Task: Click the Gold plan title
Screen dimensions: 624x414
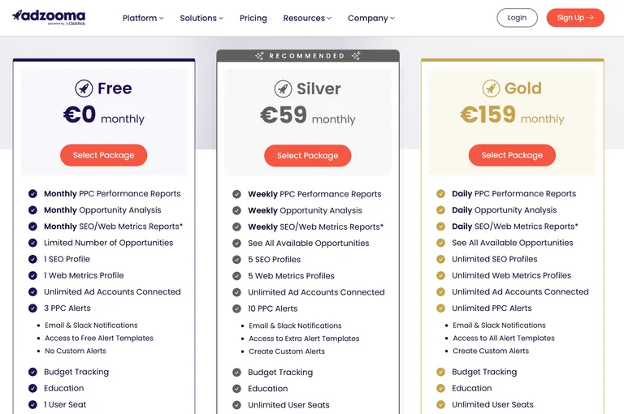Action: pyautogui.click(x=523, y=88)
